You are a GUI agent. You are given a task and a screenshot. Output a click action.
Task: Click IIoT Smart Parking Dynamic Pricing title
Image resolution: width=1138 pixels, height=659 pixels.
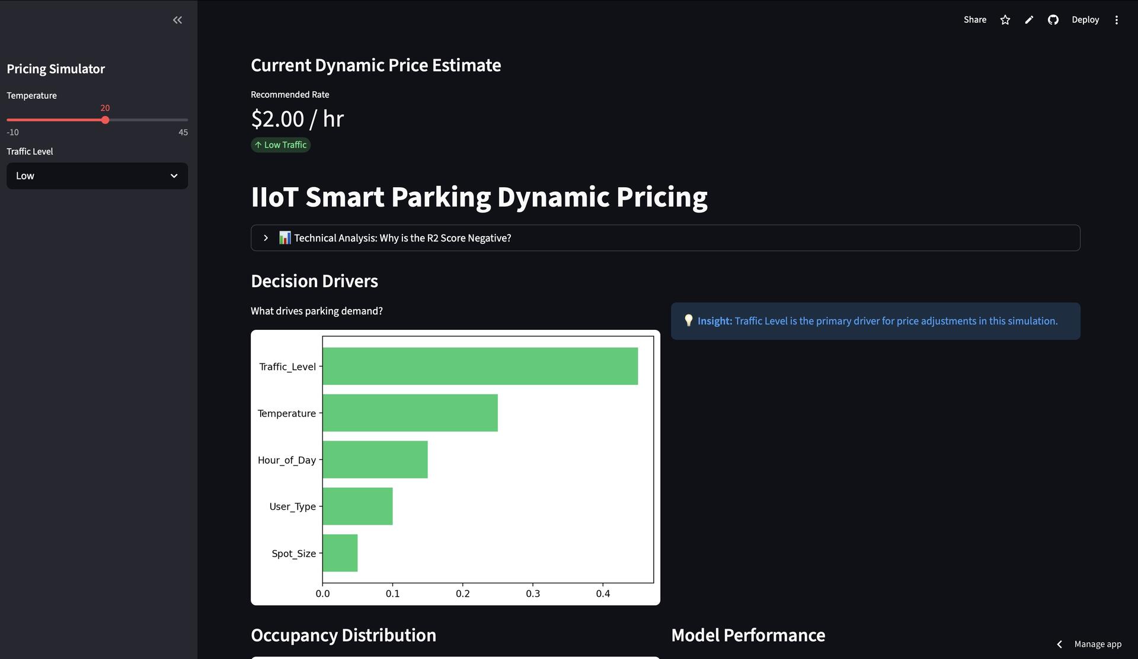tap(479, 197)
